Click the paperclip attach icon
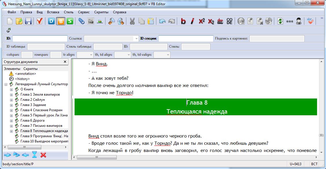Image resolution: width=326 pixels, height=169 pixels. click(x=81, y=21)
